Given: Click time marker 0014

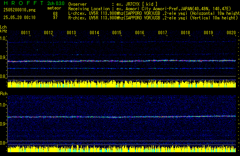Looking at the screenshot, I should pyautogui.click(x=94, y=33).
